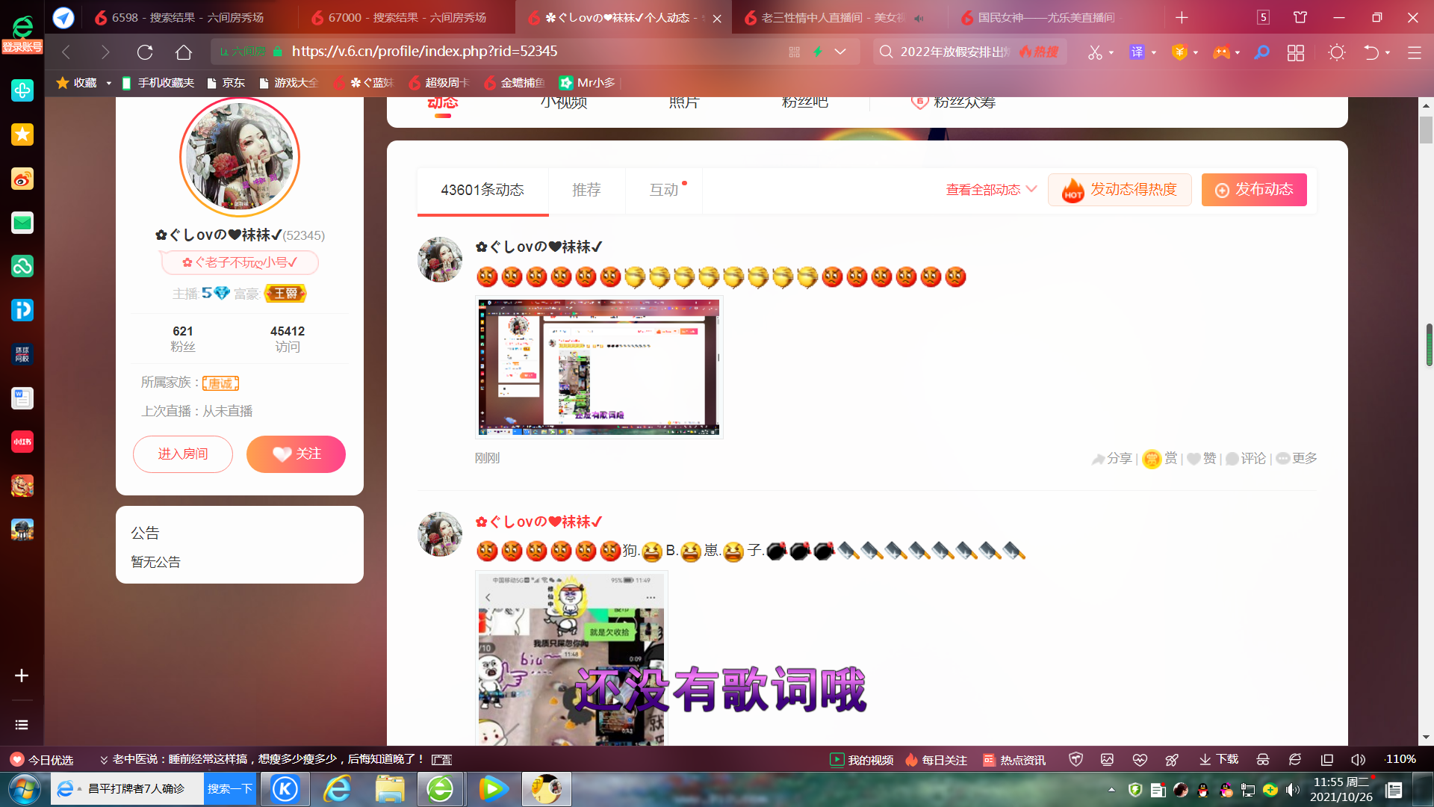Screen dimensions: 1434x807
Task: Click the 发布动态 button
Action: [1254, 190]
